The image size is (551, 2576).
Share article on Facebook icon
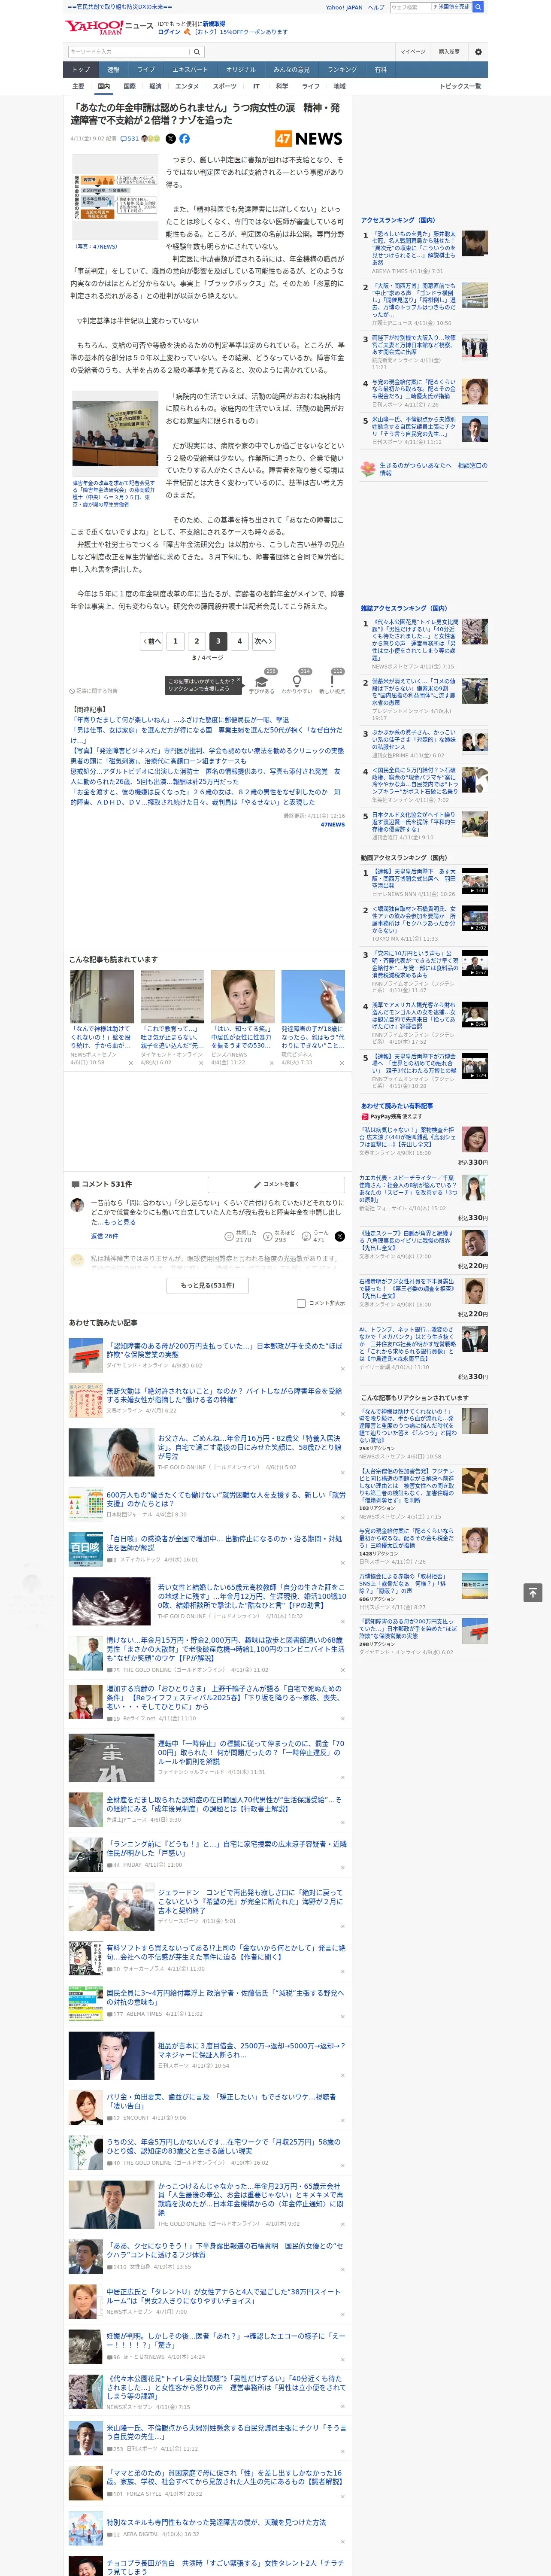coord(184,139)
